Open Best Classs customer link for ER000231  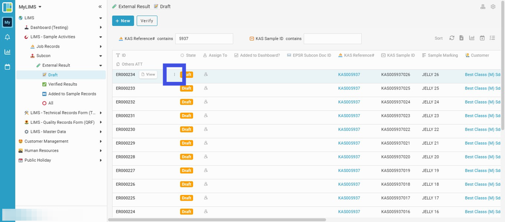pyautogui.click(x=483, y=116)
